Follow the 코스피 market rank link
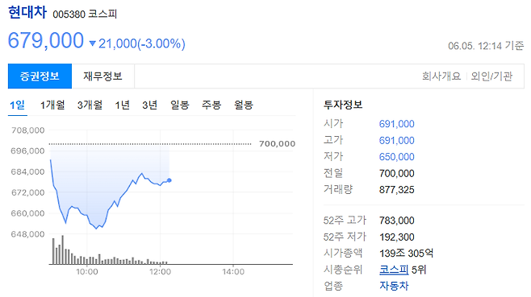The height and width of the screenshot is (297, 531). (x=394, y=270)
